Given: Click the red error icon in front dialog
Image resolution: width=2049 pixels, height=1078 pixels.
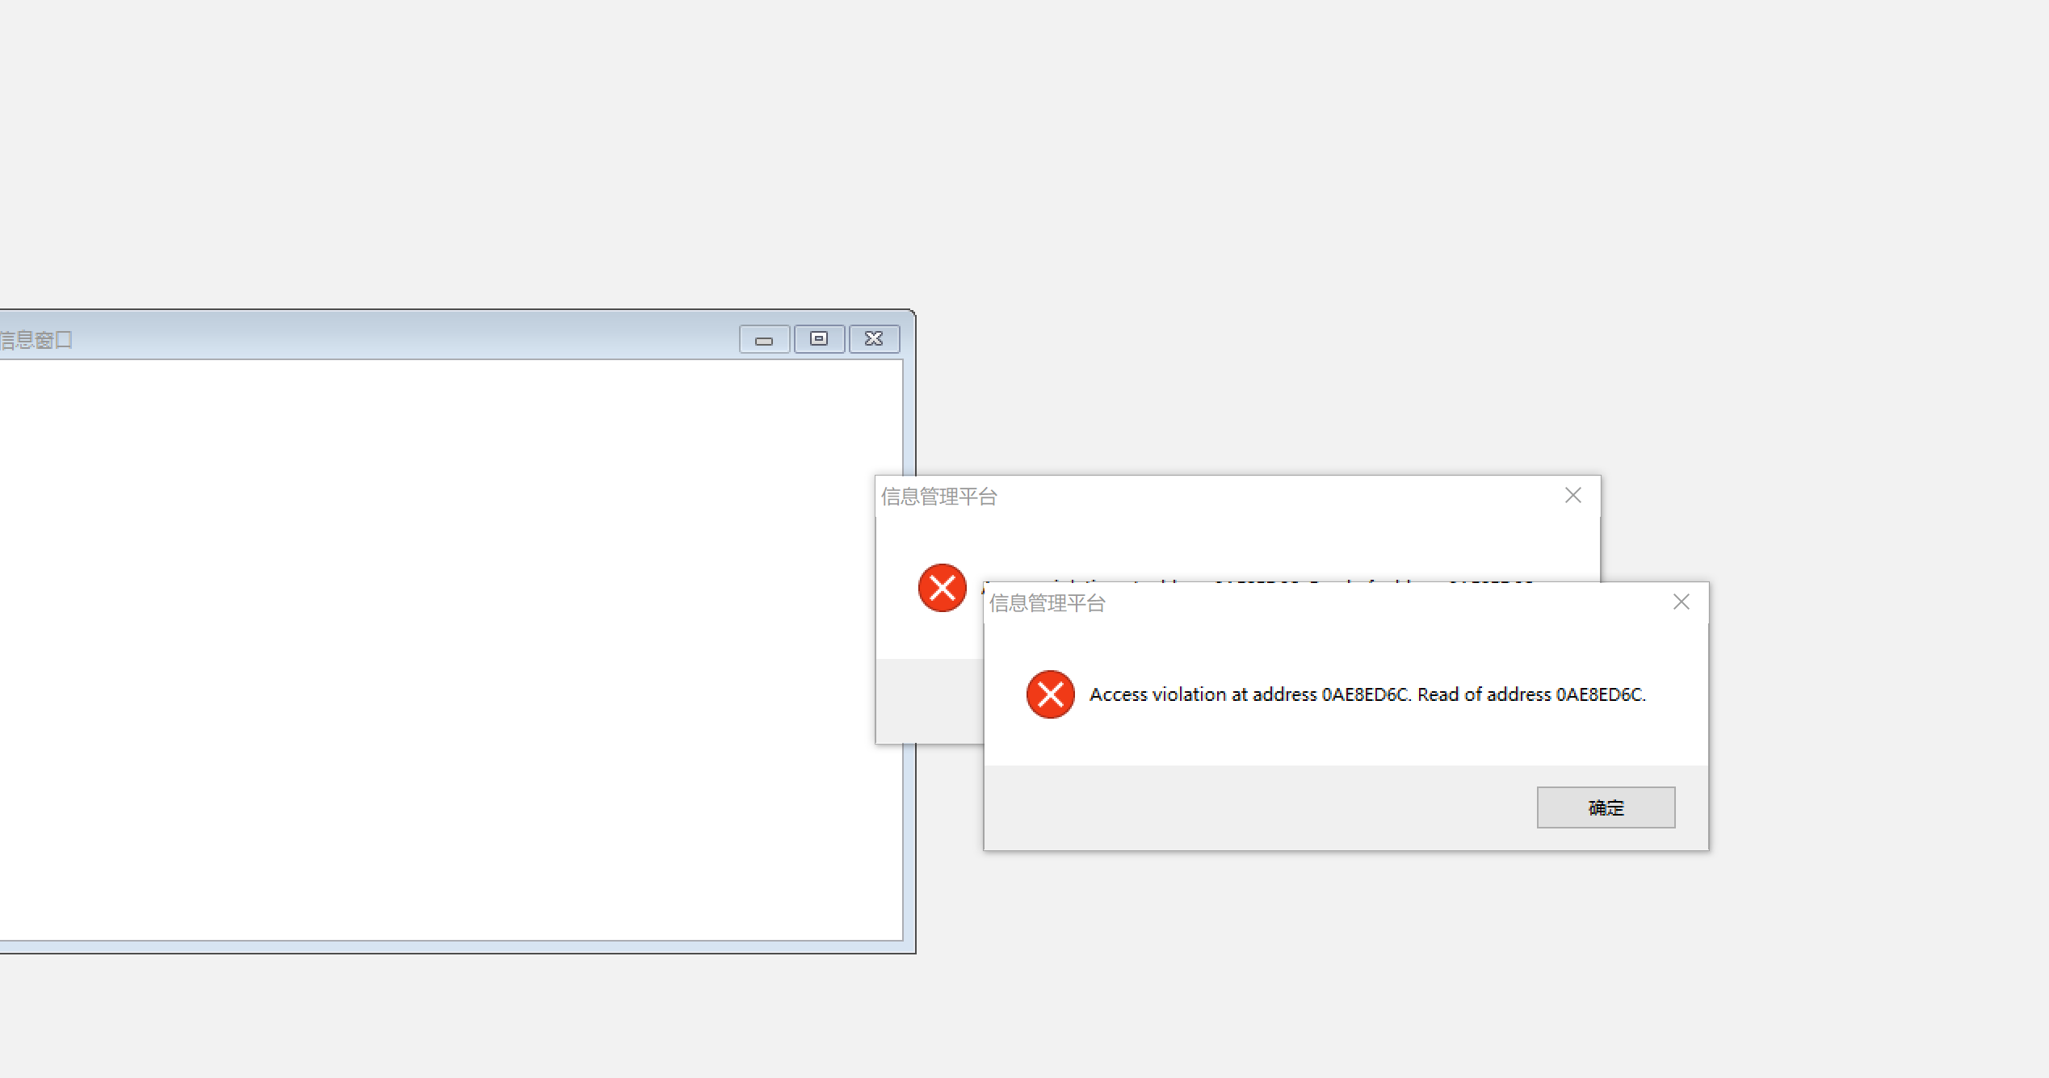Looking at the screenshot, I should [1050, 694].
